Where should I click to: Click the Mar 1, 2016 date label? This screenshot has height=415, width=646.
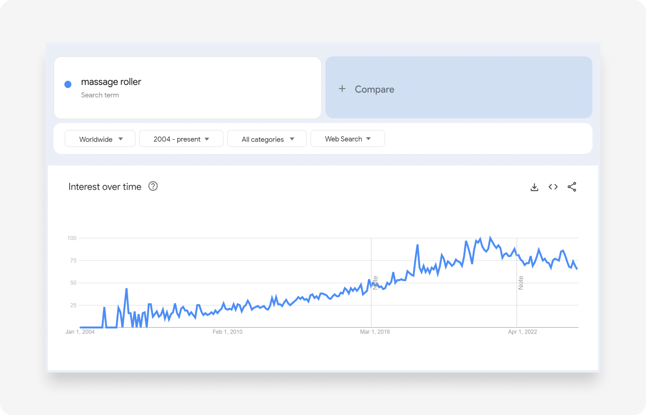coord(375,332)
